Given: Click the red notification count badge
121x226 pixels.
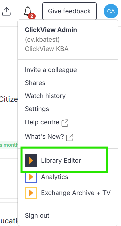Looking at the screenshot, I should 32,16.
